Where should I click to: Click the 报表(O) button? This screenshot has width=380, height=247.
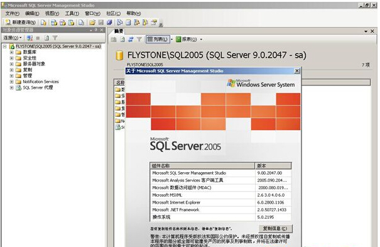point(187,39)
